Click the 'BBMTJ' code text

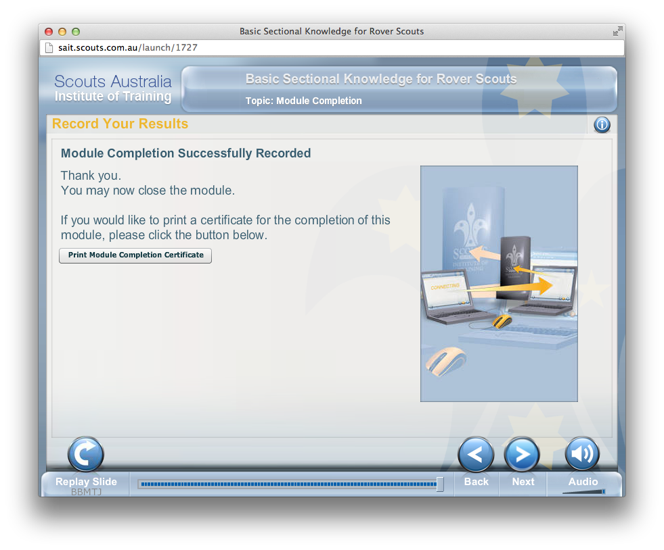click(87, 492)
